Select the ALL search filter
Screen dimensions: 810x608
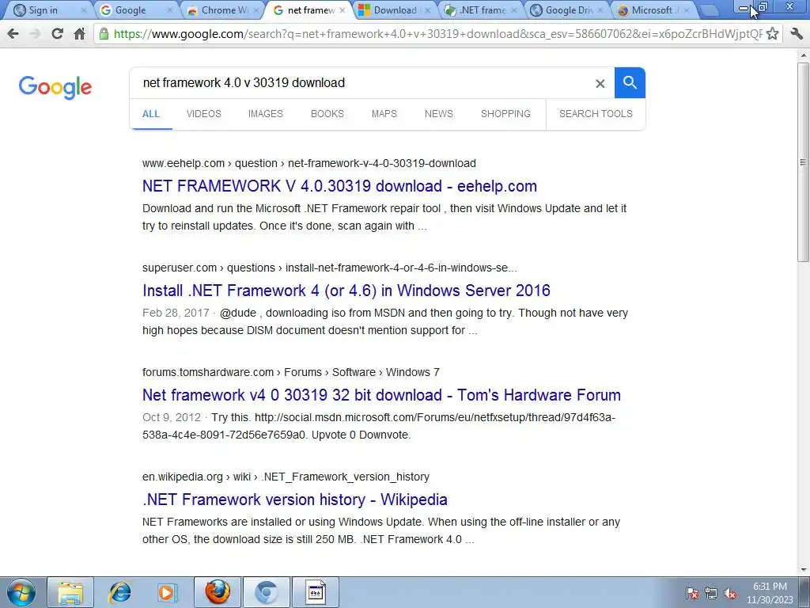(x=151, y=114)
